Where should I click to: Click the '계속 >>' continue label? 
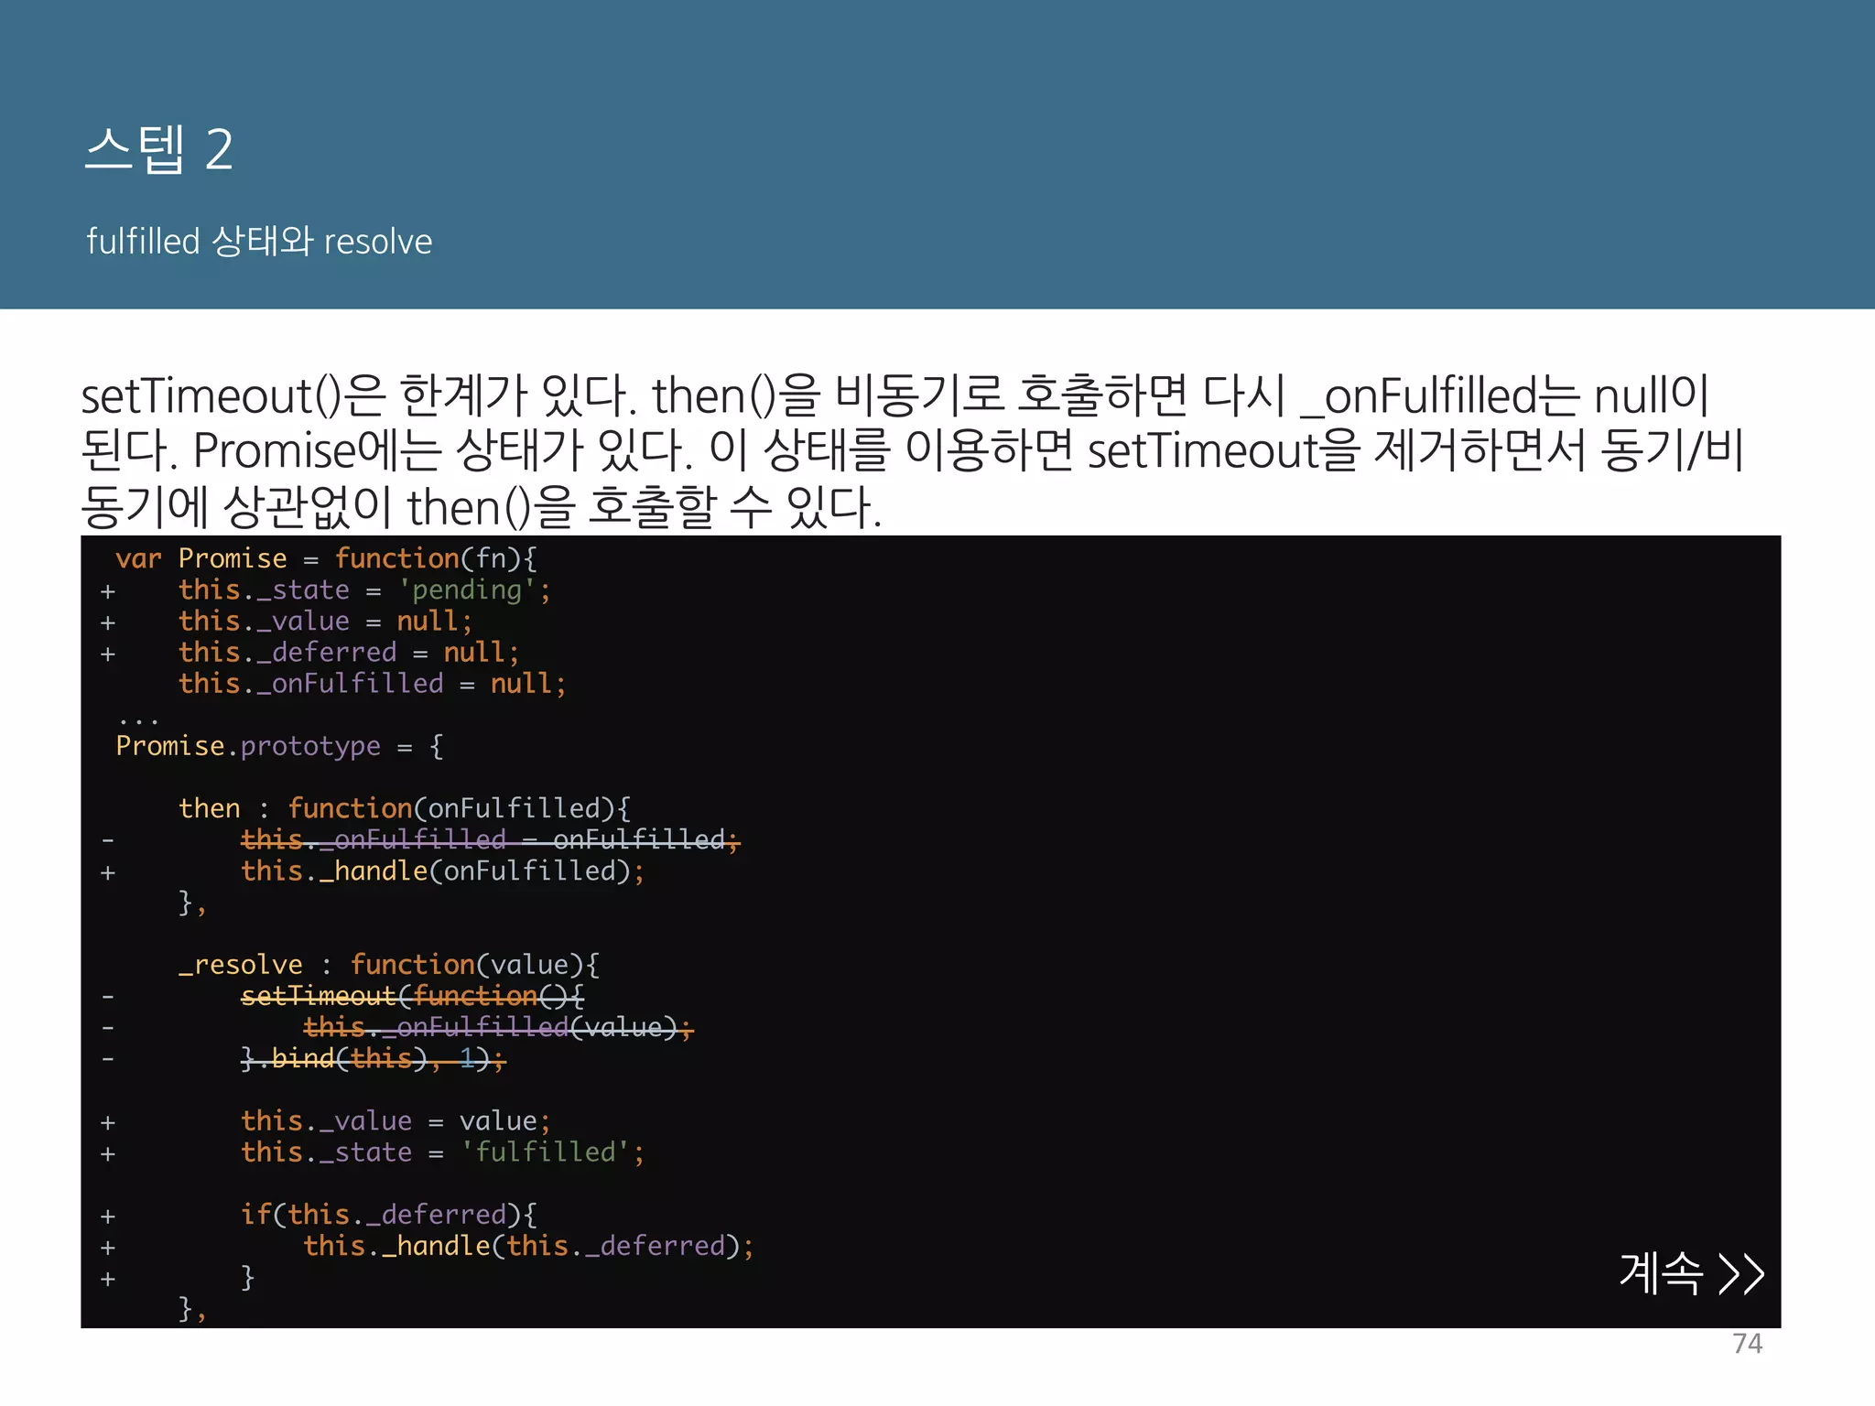[1692, 1272]
